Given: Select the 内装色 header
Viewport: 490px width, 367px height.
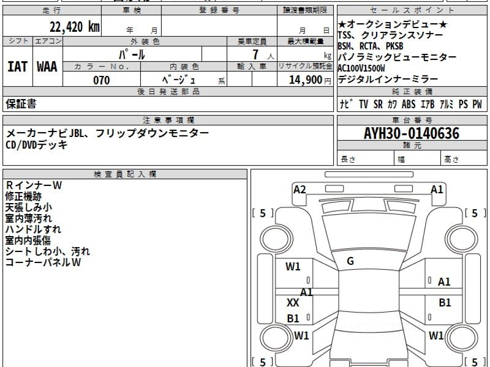Looking at the screenshot, I should click(x=184, y=66).
